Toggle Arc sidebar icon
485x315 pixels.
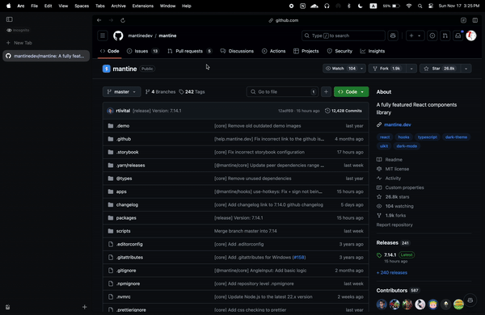(x=9, y=19)
